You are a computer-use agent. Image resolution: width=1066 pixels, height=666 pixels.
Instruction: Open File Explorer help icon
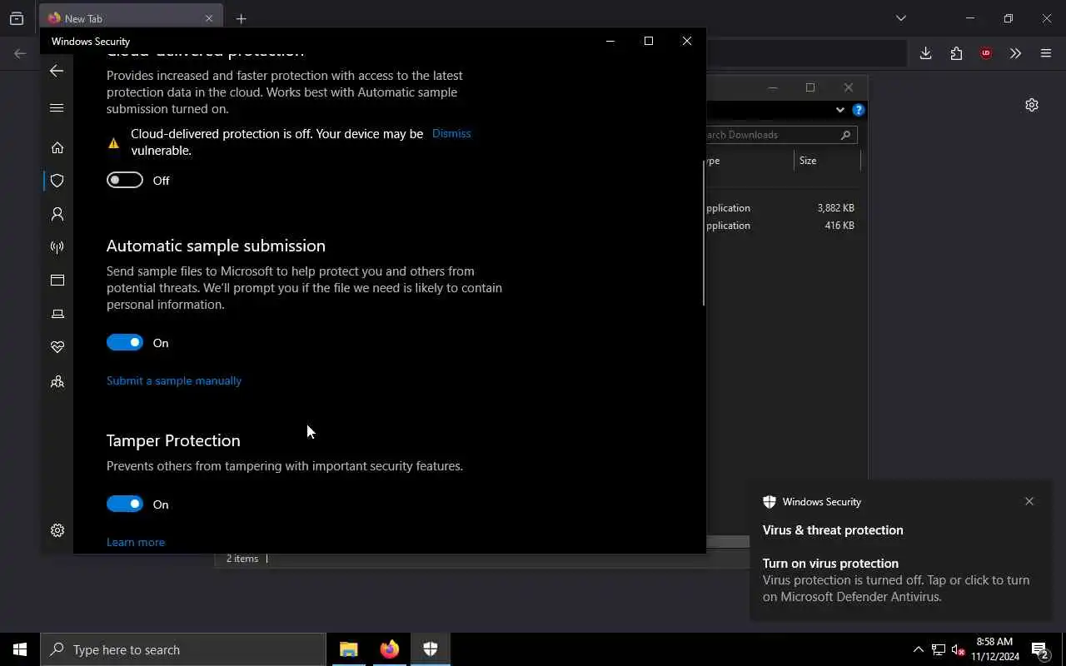pos(859,110)
